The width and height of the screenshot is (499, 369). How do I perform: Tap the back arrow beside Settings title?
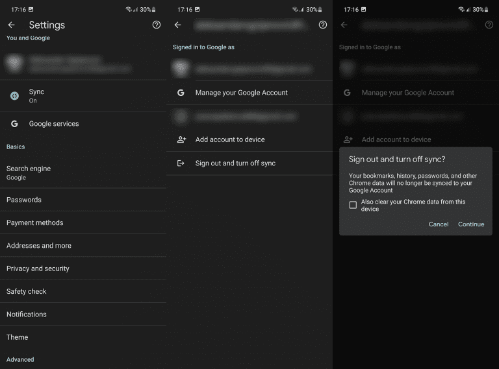pyautogui.click(x=12, y=25)
